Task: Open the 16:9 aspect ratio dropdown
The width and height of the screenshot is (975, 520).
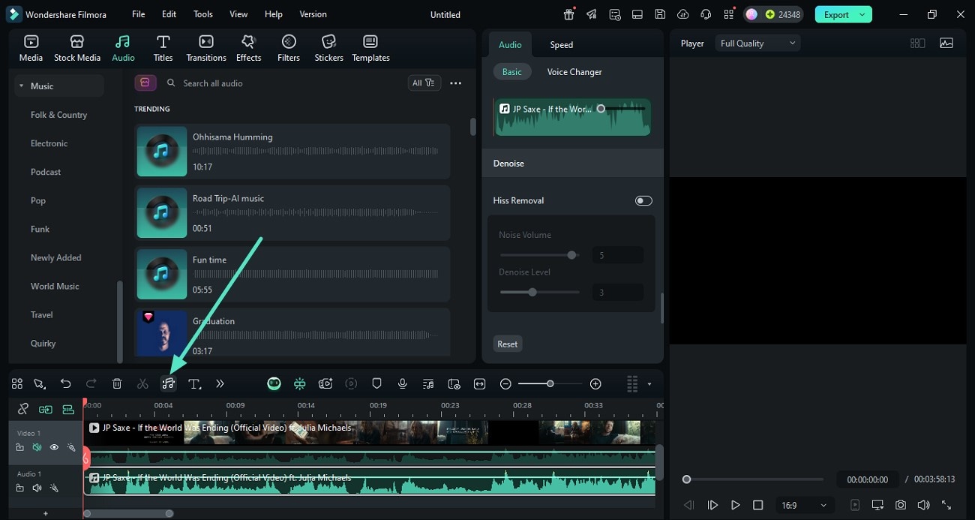Action: click(804, 505)
